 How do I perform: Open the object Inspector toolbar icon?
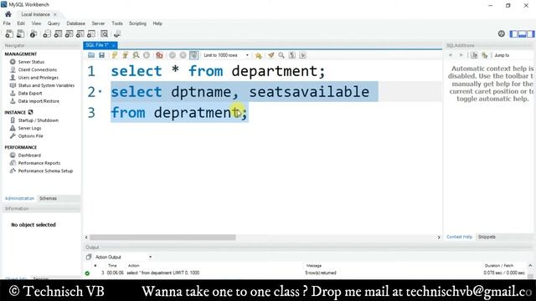pyautogui.click(x=33, y=33)
